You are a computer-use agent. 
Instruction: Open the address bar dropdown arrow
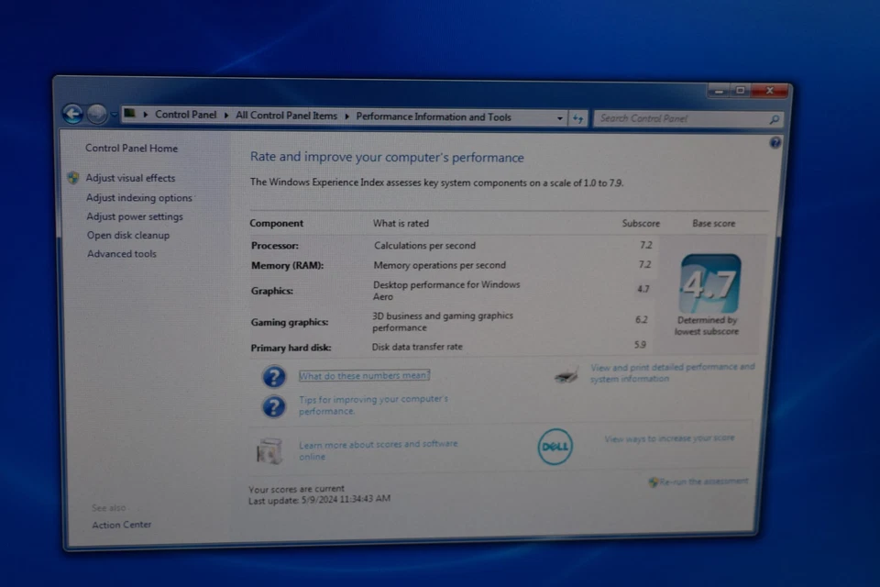pos(559,117)
